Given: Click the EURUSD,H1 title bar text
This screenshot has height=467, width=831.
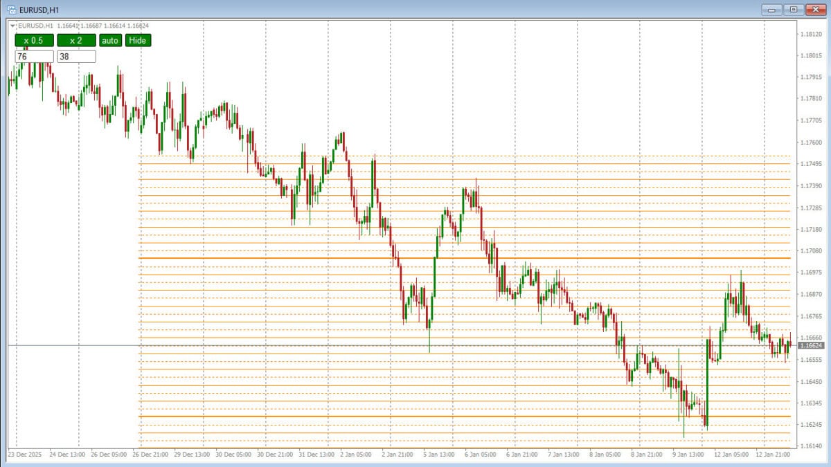Looking at the screenshot, I should (x=38, y=9).
